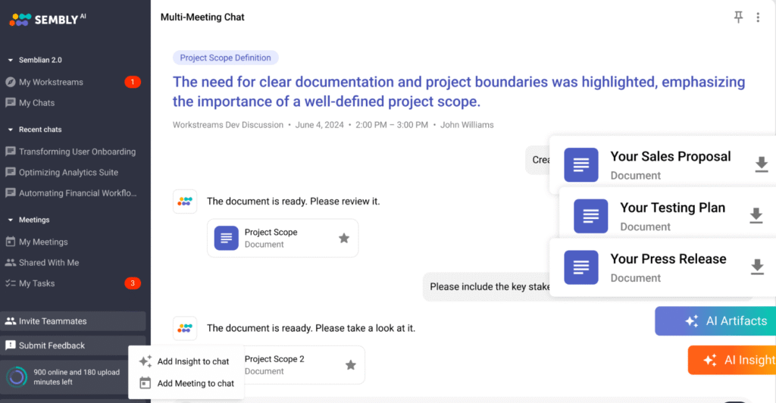Image resolution: width=776 pixels, height=403 pixels.
Task: Click the My Tasks badge showing 3
Action: [x=132, y=283]
